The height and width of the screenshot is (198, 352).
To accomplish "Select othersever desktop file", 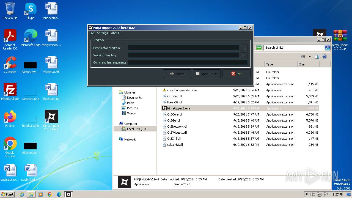I will click(31, 148).
